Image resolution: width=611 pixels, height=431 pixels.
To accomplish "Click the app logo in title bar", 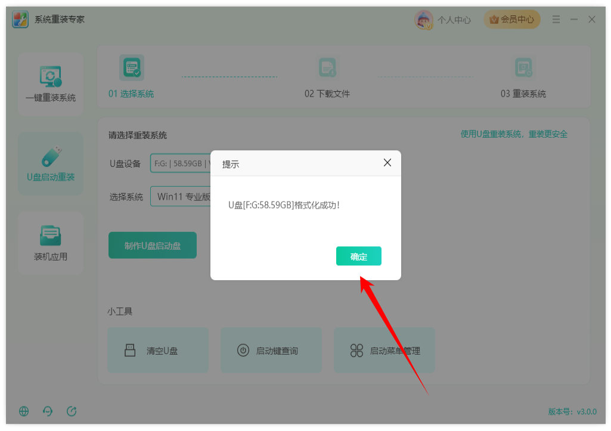I will (20, 19).
